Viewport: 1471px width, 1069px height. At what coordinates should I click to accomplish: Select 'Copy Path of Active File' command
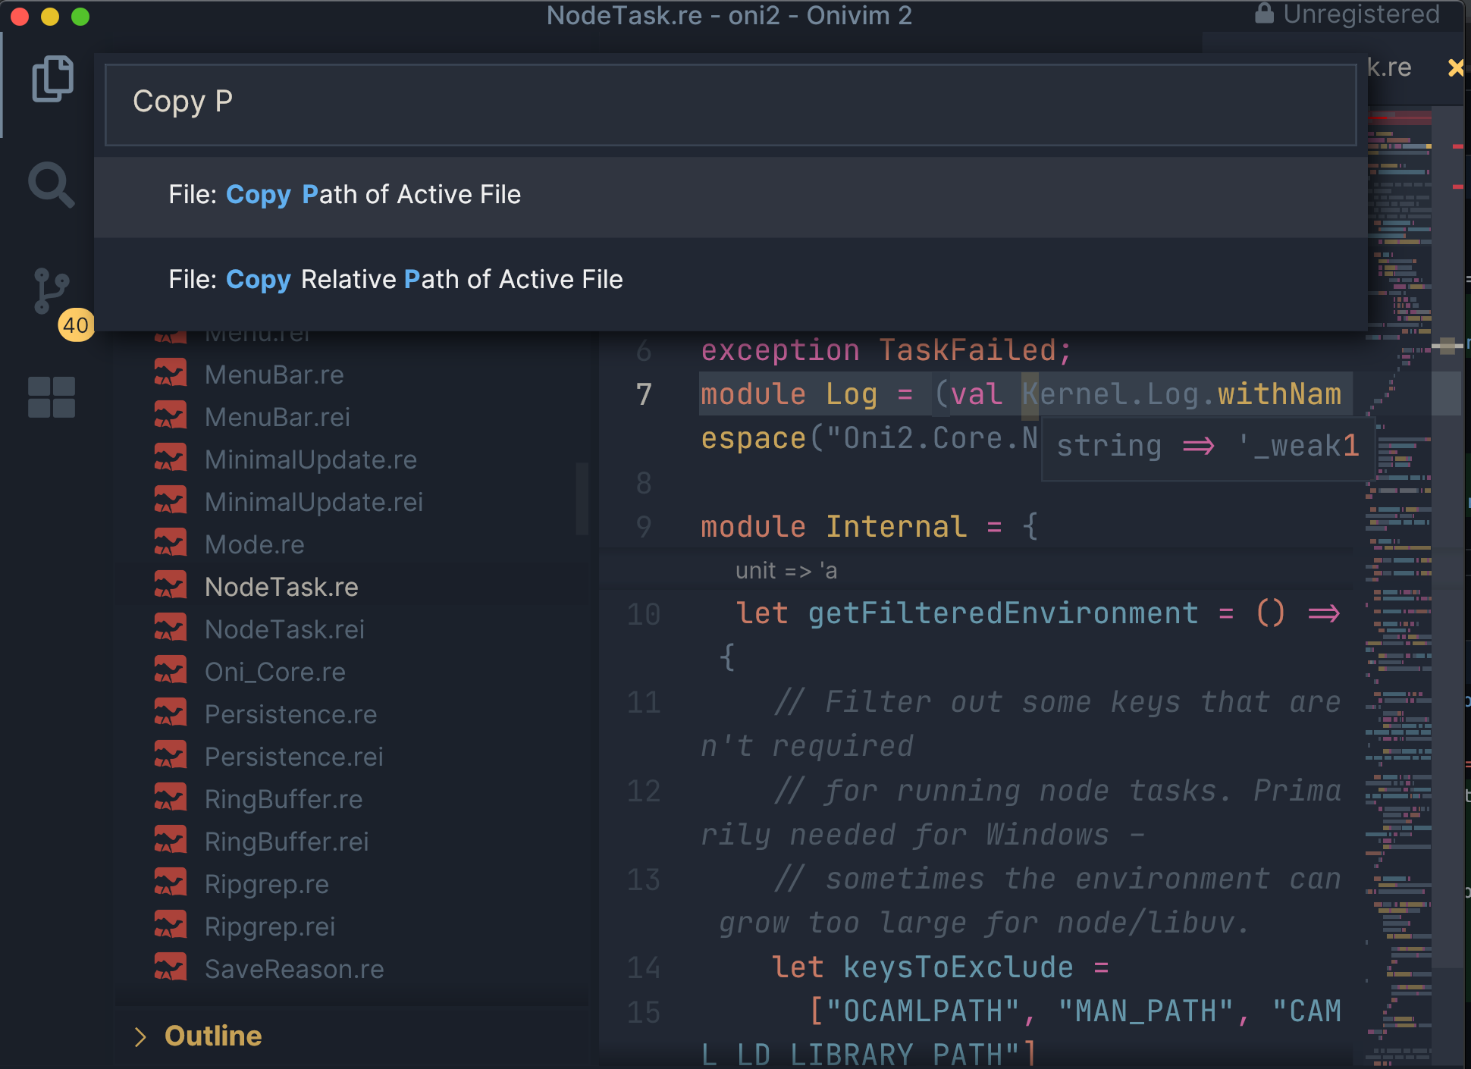(x=345, y=195)
